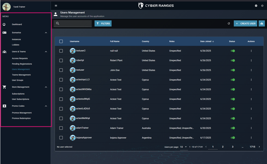Viewport: 267px width, 164px height.
Task: Toggle the status switch for testuser2
Action: (x=233, y=51)
